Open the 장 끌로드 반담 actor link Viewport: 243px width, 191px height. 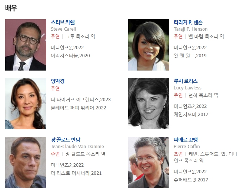(x=66, y=140)
